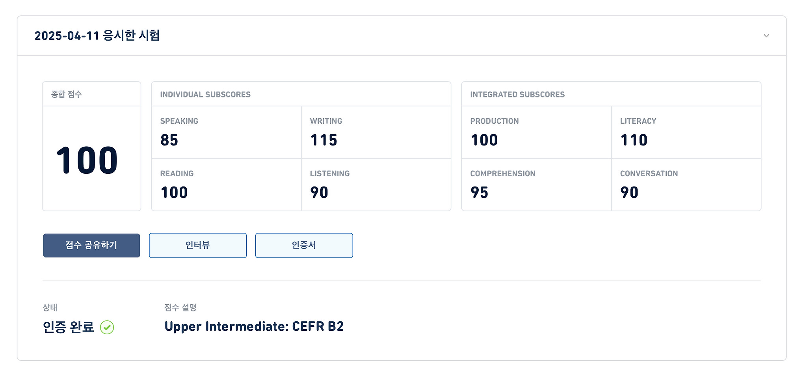Select the Production 100 subscore cell
Screen dimensions: 807x384
coord(536,132)
